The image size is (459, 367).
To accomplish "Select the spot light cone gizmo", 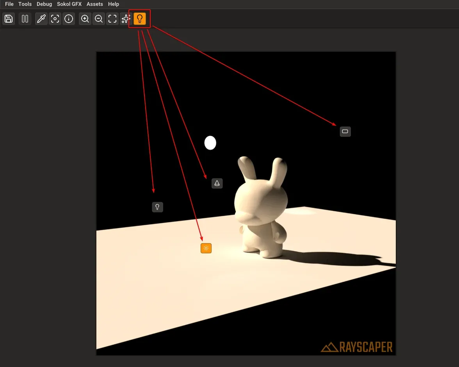I will (217, 183).
